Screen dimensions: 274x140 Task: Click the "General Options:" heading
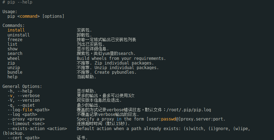tap(22, 86)
